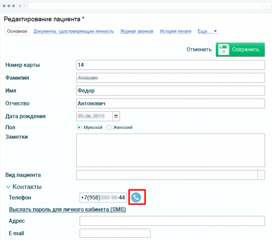Focus the Заметки text area
This screenshot has width=272, height=240.
[170, 150]
